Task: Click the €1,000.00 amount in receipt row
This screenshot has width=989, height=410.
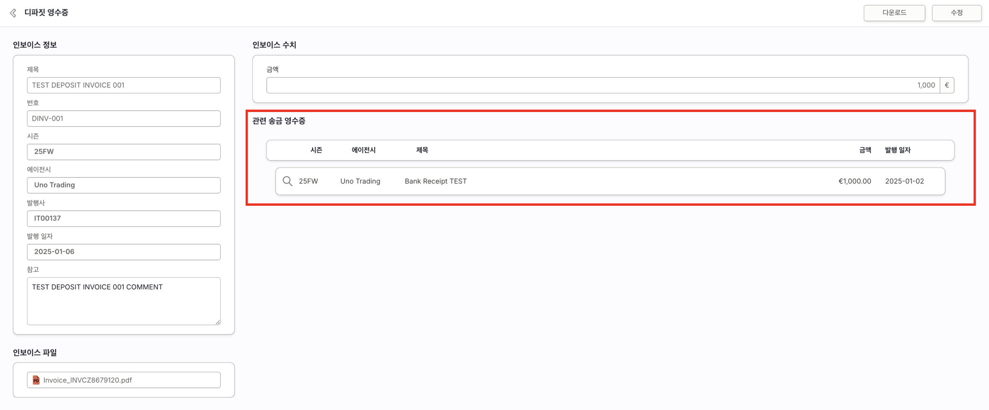Action: (854, 181)
